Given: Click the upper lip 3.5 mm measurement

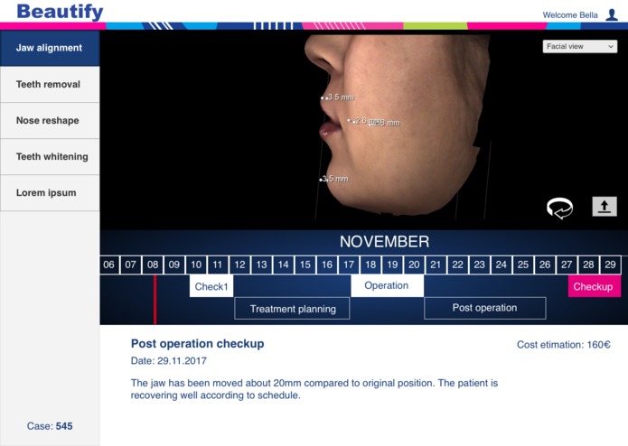Looking at the screenshot, I should [x=339, y=98].
